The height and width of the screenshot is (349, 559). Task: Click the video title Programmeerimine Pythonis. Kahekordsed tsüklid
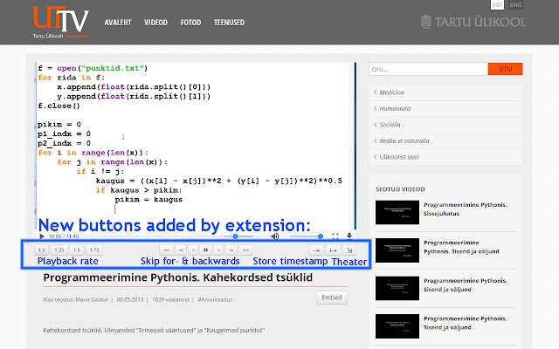click(178, 277)
